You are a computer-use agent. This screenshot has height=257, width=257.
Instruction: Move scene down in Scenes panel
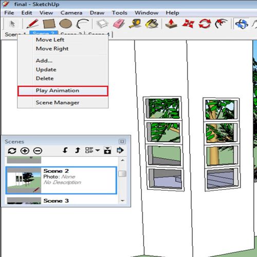(x=65, y=151)
